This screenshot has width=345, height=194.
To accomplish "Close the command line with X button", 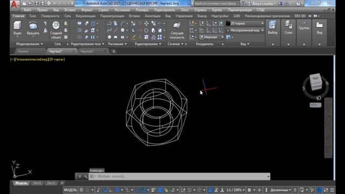I will click(80, 176).
